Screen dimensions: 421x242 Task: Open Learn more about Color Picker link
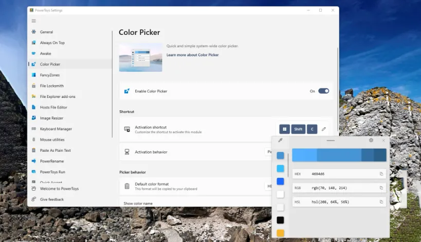193,55
